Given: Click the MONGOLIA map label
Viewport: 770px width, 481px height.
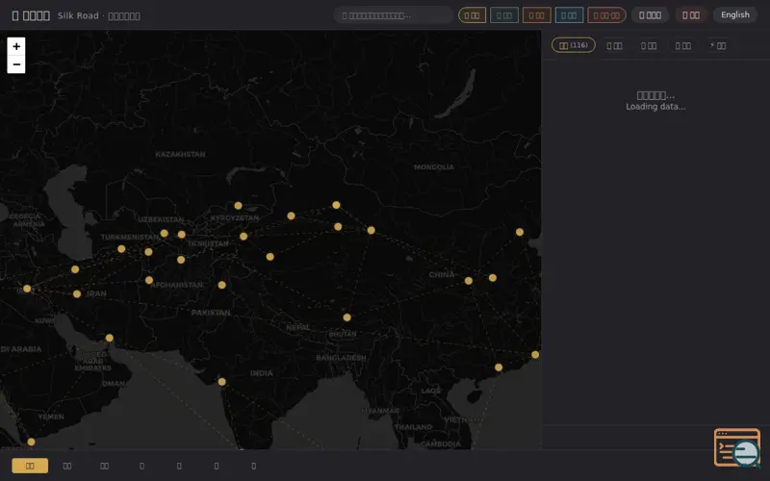Looking at the screenshot, I should (x=434, y=166).
